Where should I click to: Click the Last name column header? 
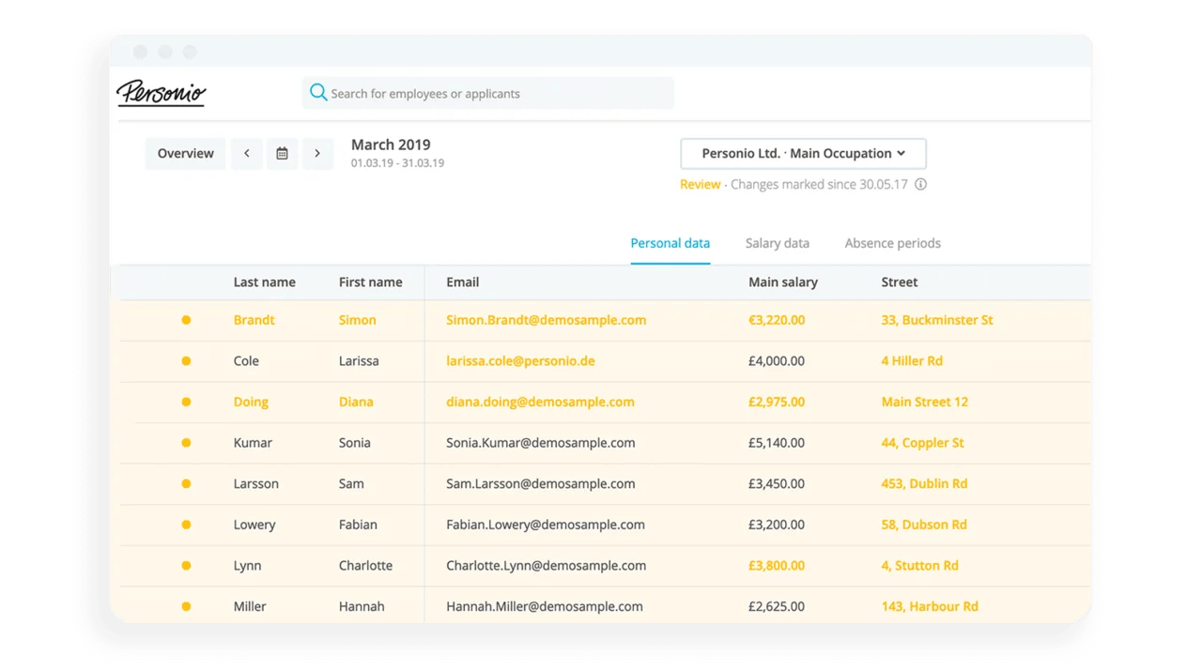click(x=264, y=282)
